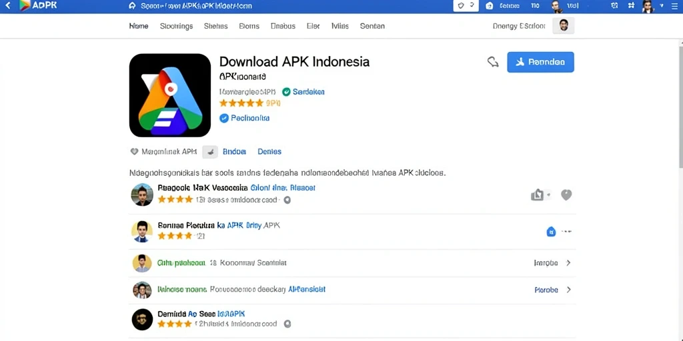Open three-dots menu on second review
The width and height of the screenshot is (683, 341).
pyautogui.click(x=567, y=232)
